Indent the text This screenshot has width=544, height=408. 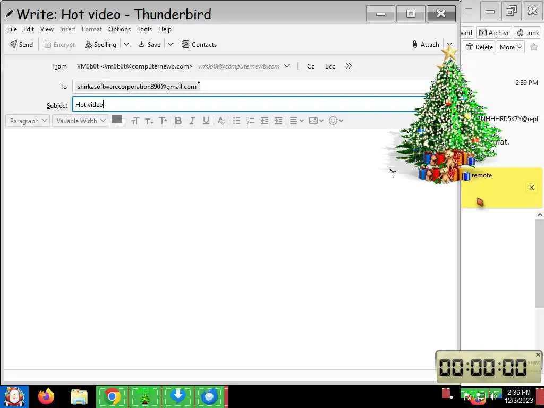278,121
